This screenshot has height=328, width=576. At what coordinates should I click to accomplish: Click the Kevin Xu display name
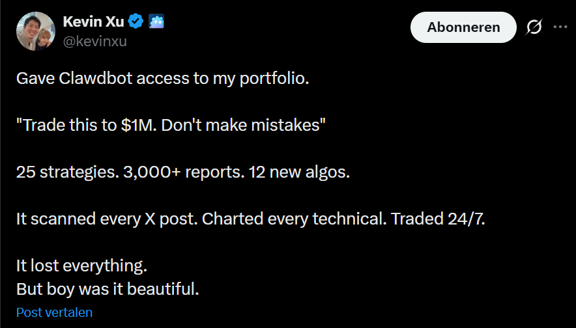click(x=93, y=21)
